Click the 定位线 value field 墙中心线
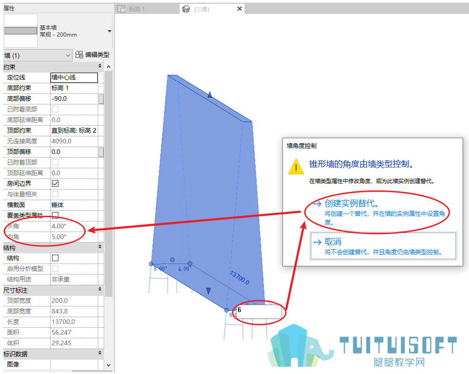 [x=74, y=77]
